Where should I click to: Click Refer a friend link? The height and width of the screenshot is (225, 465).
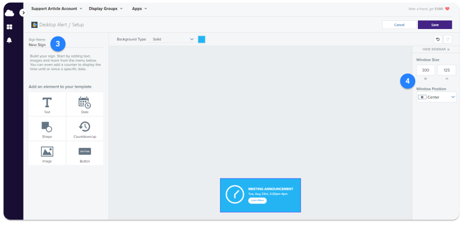pos(426,9)
